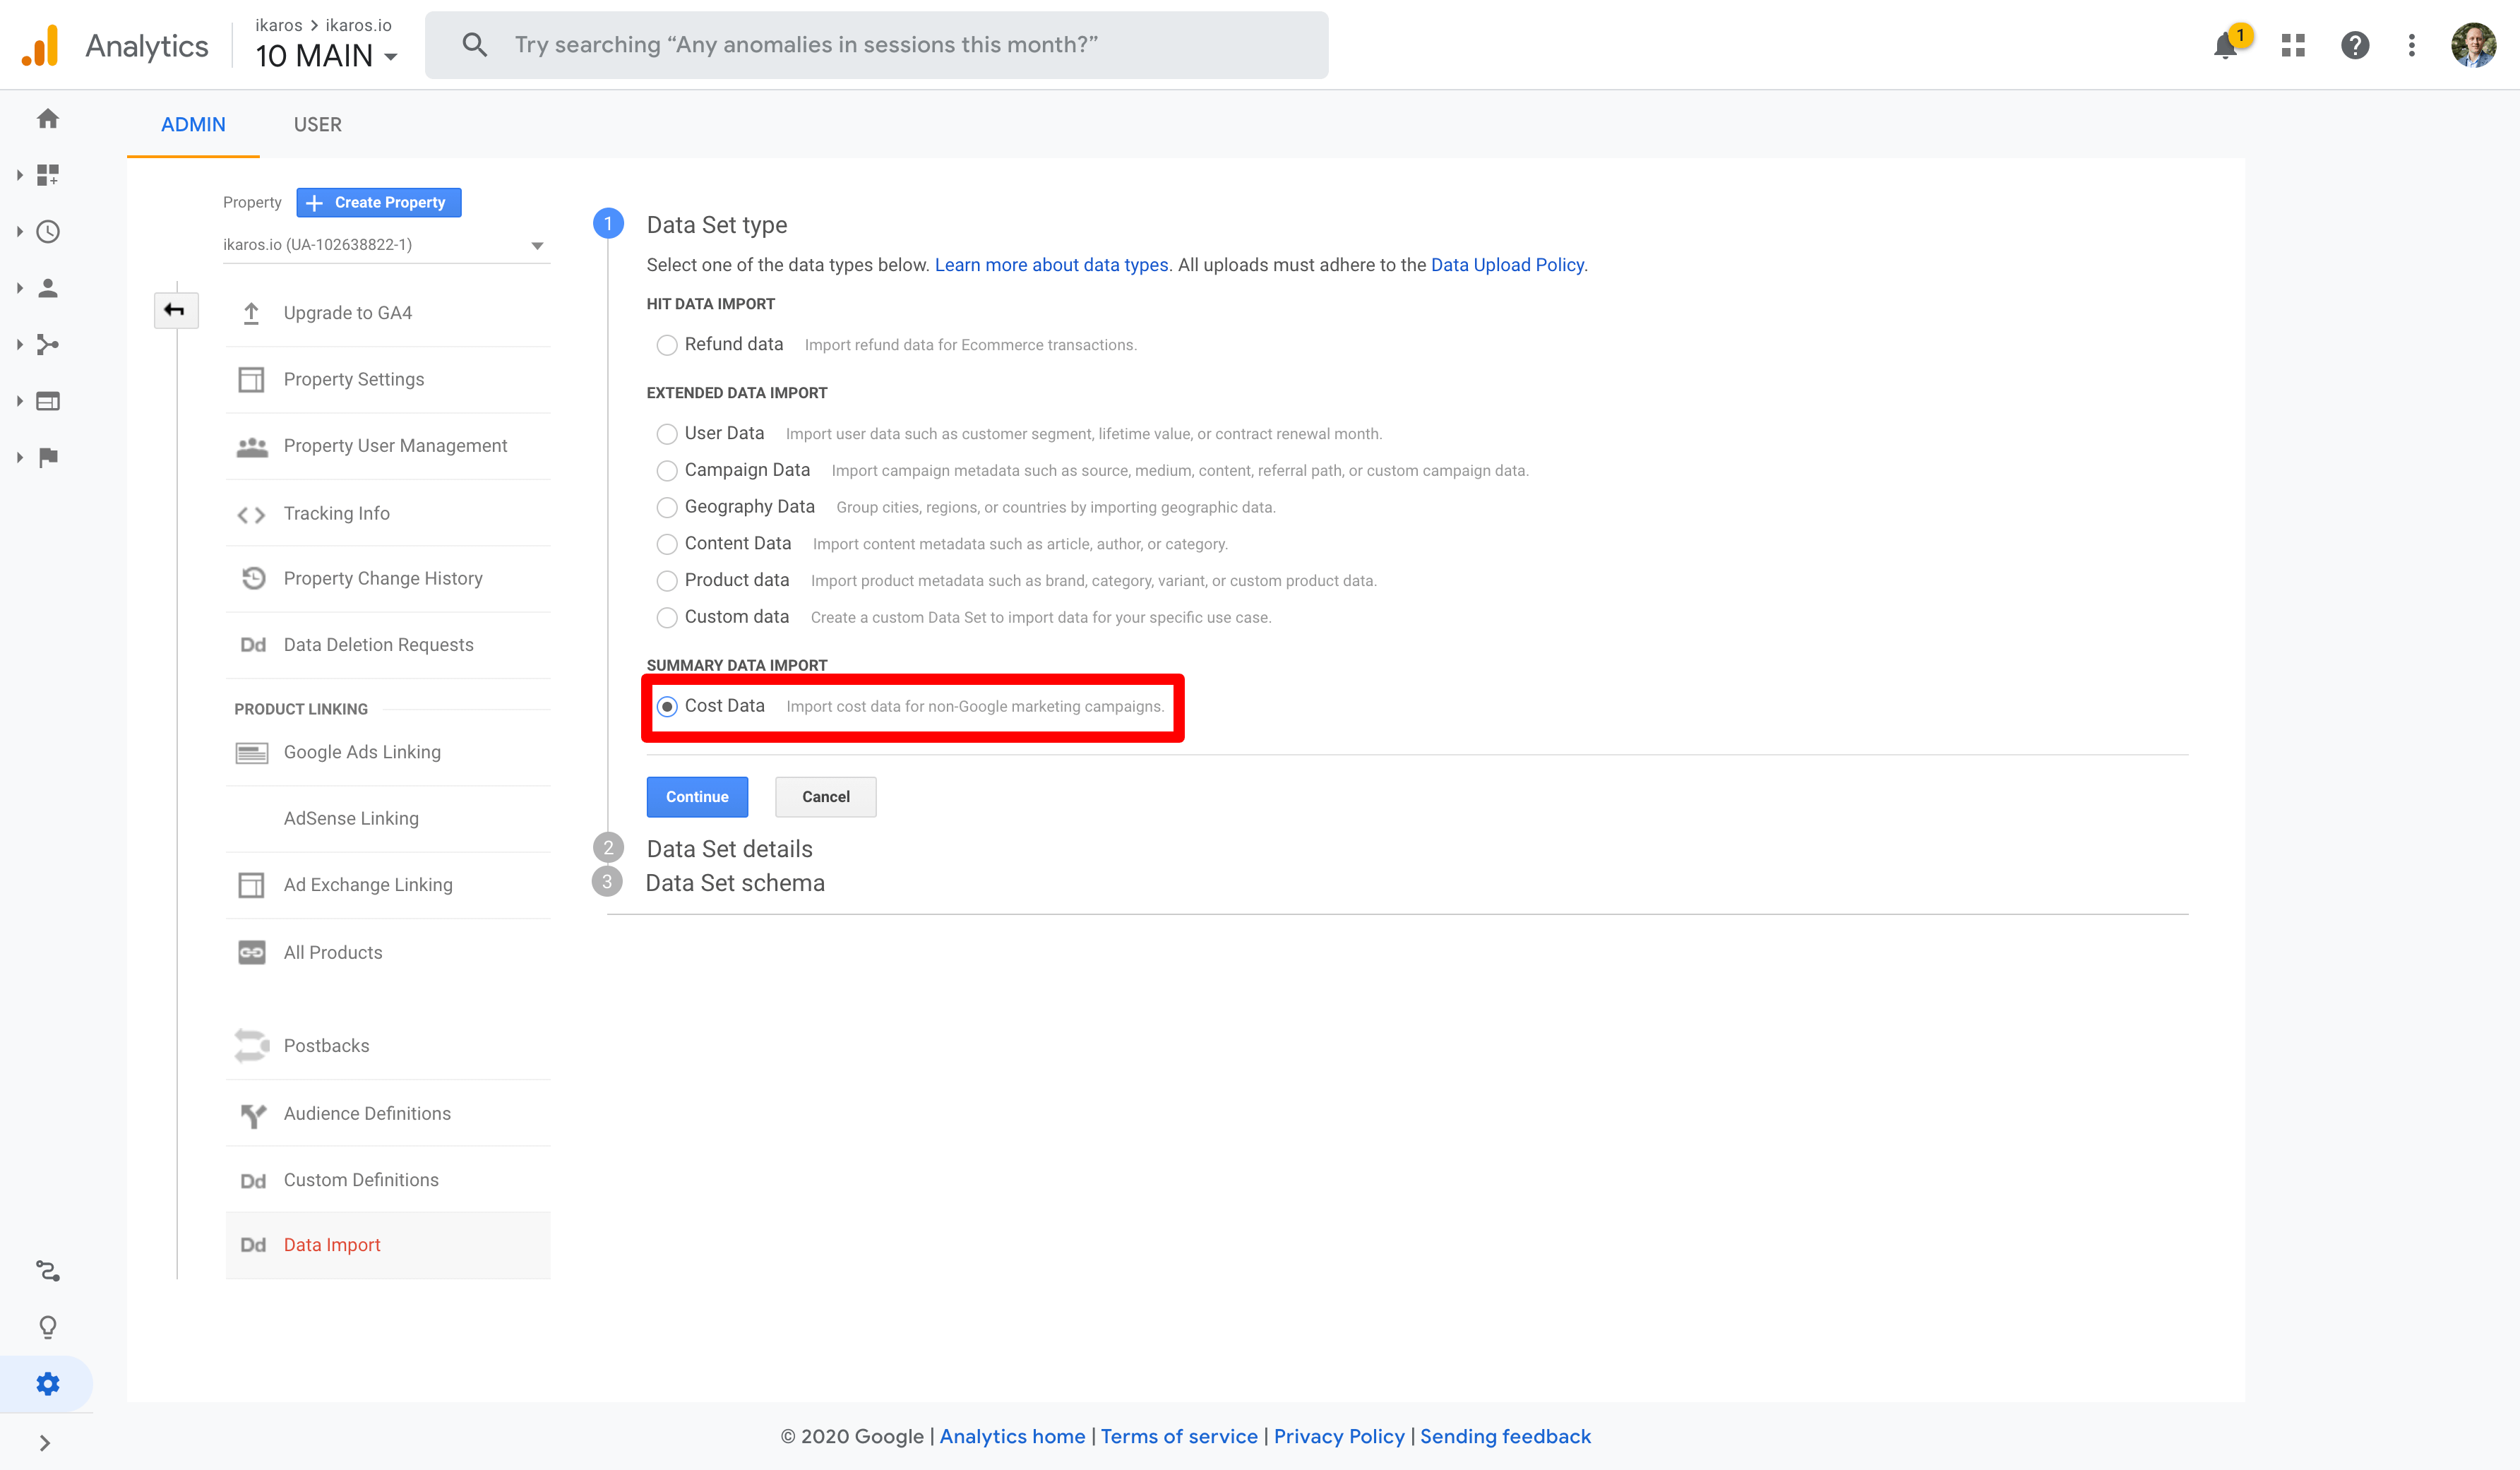
Task: Click the Admin gear icon
Action: coord(48,1384)
